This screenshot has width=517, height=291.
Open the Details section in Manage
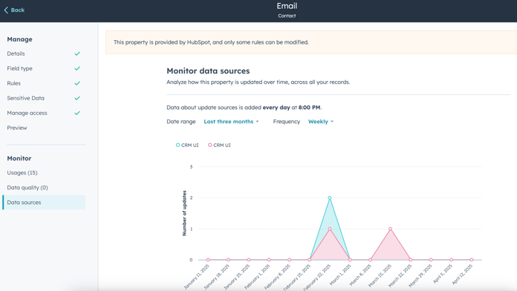pyautogui.click(x=16, y=53)
